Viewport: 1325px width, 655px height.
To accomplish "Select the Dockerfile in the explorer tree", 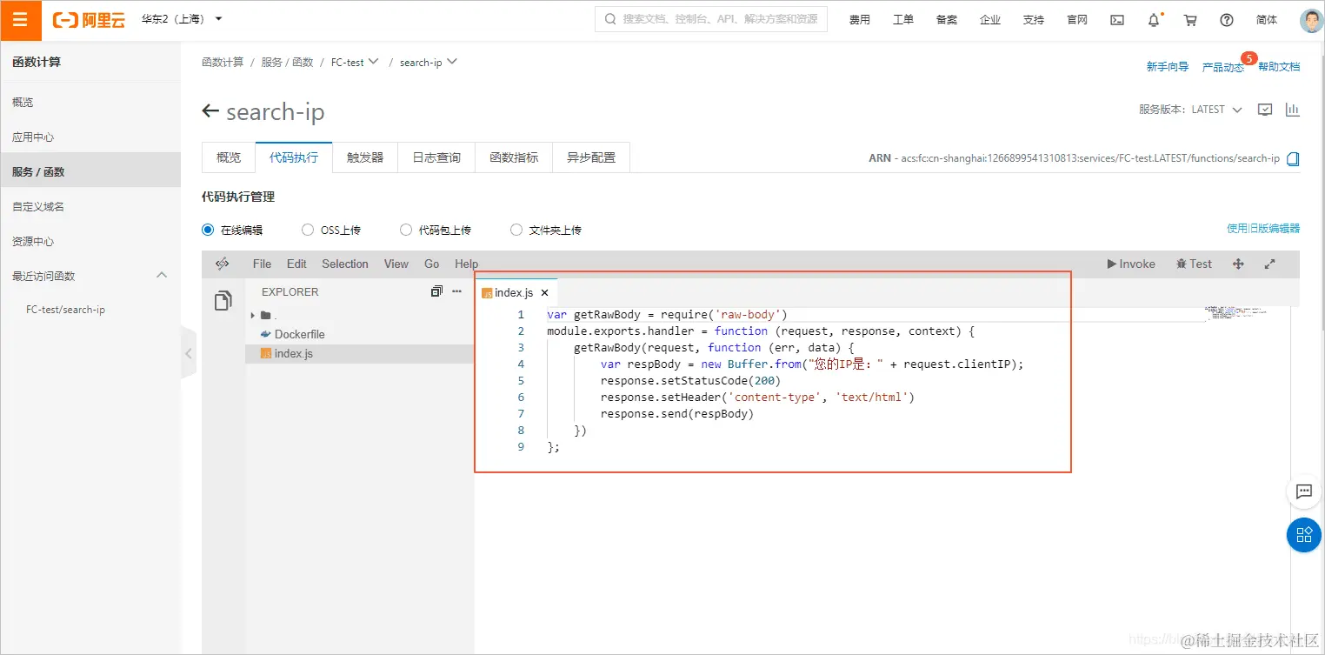I will click(x=299, y=333).
